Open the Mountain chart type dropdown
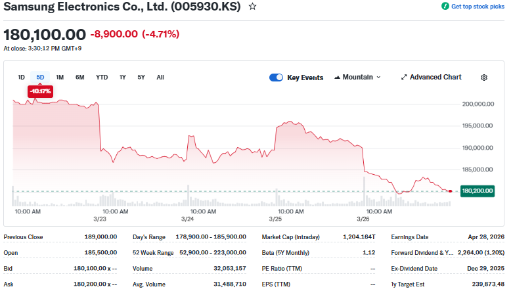513x293 pixels. tap(357, 78)
